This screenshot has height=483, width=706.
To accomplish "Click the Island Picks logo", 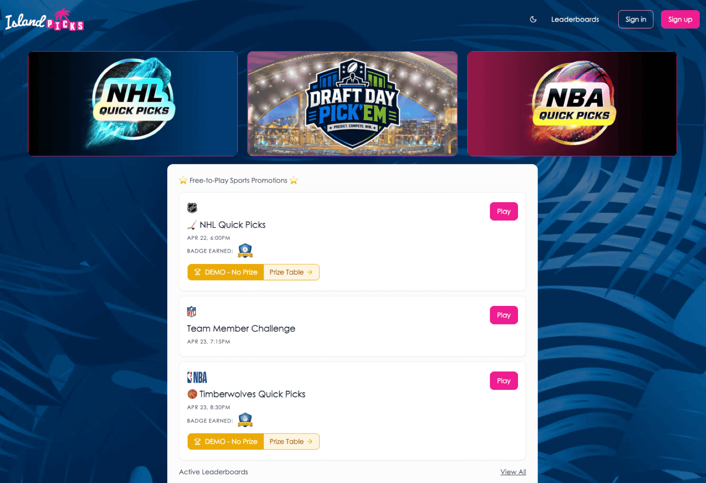I will click(x=45, y=20).
